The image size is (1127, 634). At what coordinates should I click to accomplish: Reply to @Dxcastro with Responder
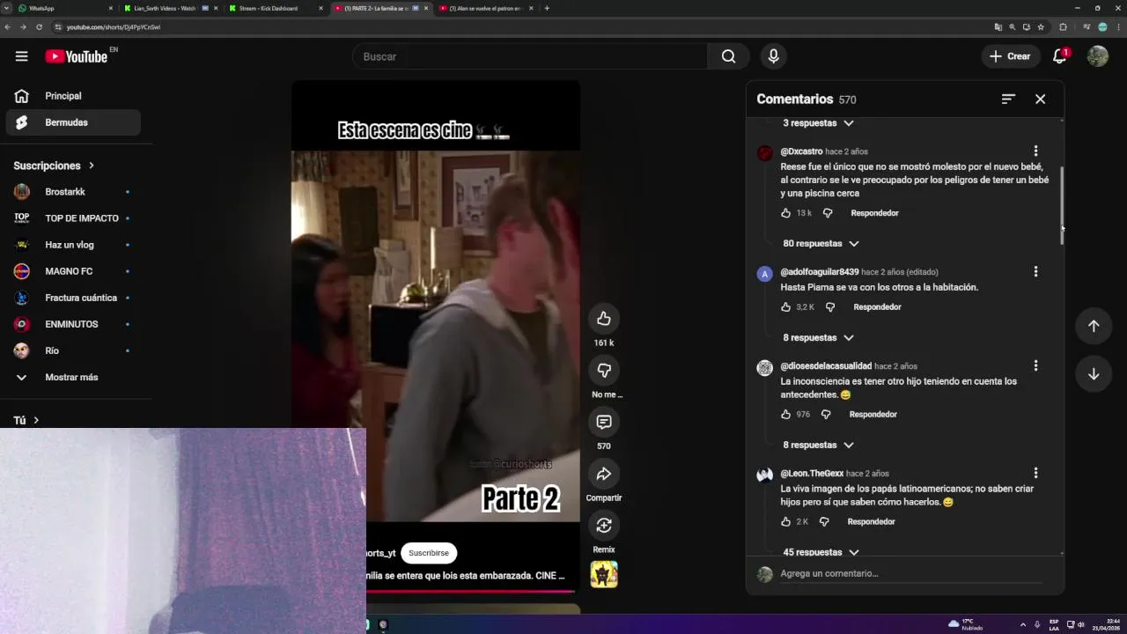tap(874, 213)
